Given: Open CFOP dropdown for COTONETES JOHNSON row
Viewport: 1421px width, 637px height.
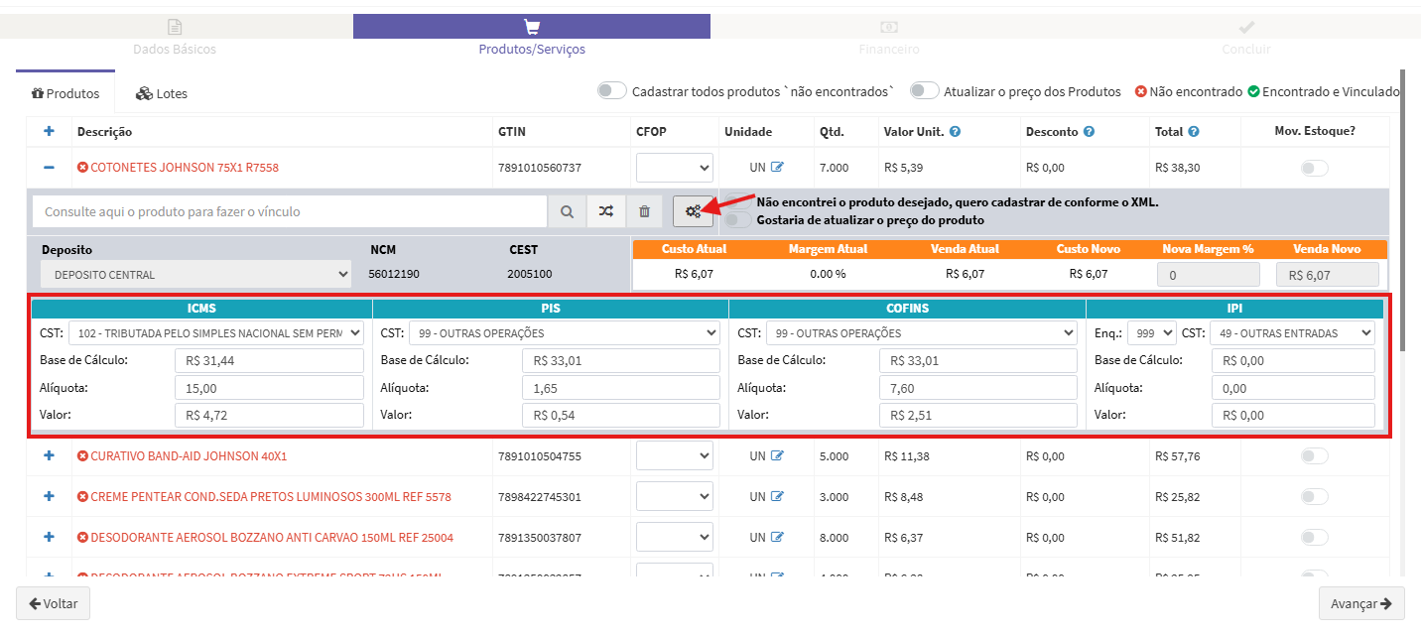Looking at the screenshot, I should 675,168.
